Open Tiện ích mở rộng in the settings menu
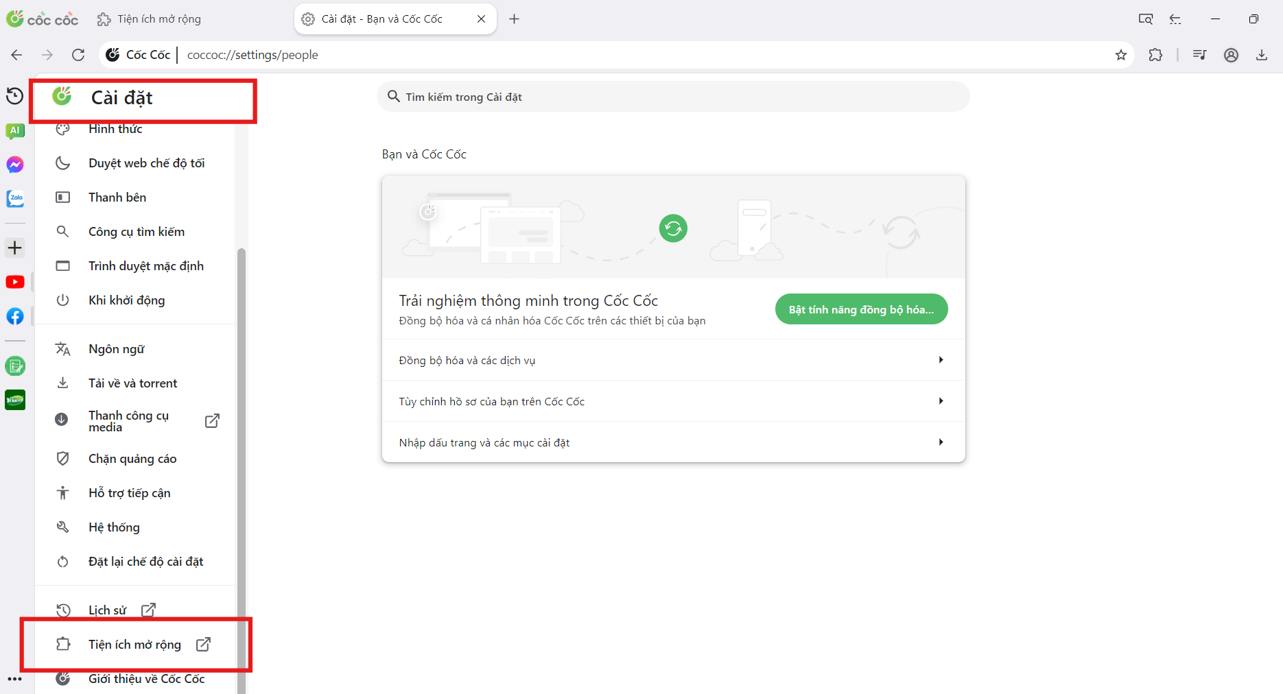The width and height of the screenshot is (1283, 694). pos(134,645)
